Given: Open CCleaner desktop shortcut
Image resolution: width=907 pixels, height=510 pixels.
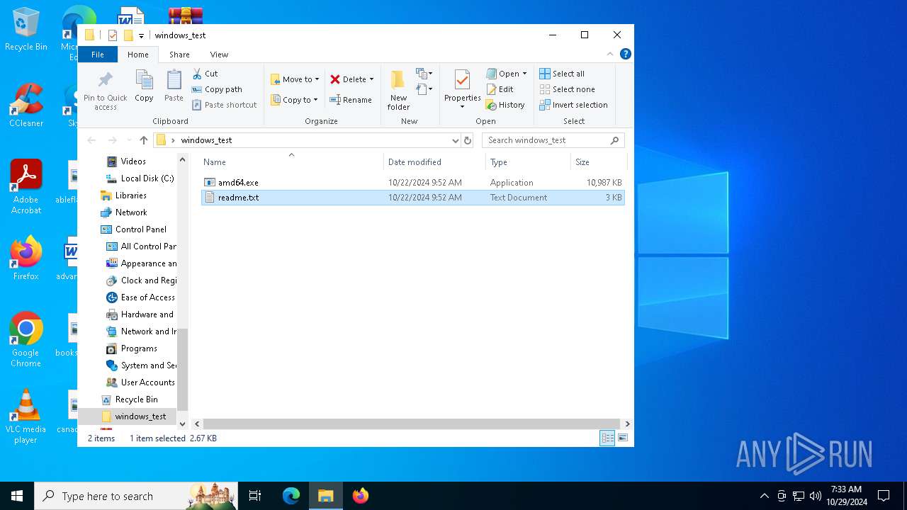Looking at the screenshot, I should coord(26,105).
